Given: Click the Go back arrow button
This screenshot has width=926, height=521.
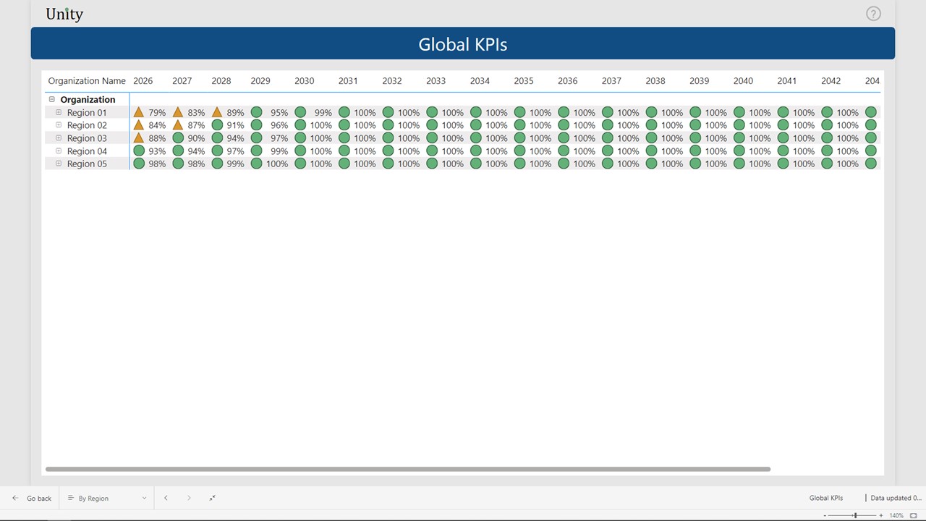Looking at the screenshot, I should click(32, 498).
